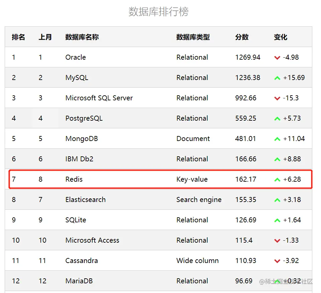
Task: Click the score 155.35
Action: (x=246, y=200)
